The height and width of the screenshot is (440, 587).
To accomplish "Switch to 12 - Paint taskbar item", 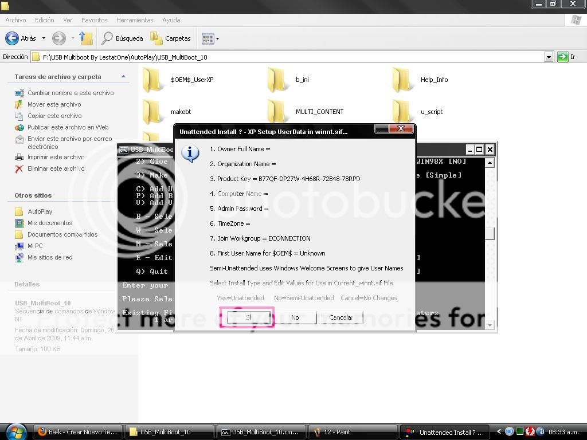I will [x=353, y=432].
